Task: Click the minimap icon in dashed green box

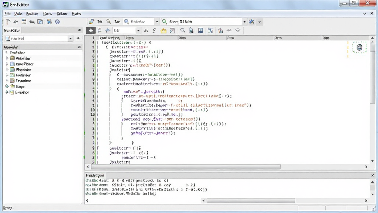Action: pyautogui.click(x=360, y=47)
